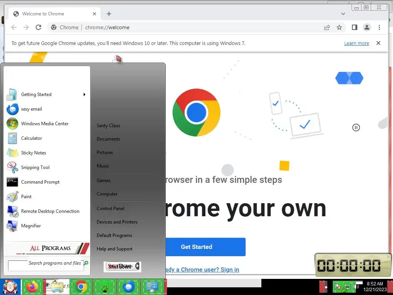
Task: Open the tab search chevron
Action: tap(343, 14)
